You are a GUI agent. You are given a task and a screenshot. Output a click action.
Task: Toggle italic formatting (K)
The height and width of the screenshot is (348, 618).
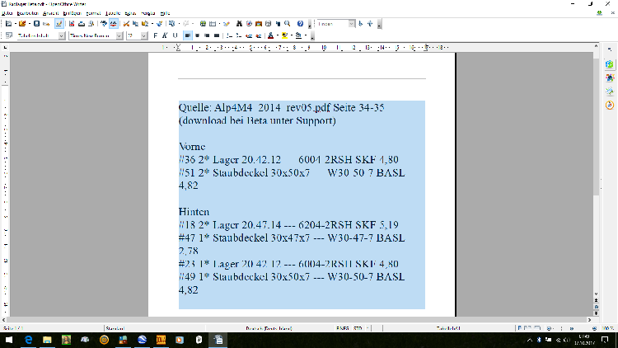(165, 35)
